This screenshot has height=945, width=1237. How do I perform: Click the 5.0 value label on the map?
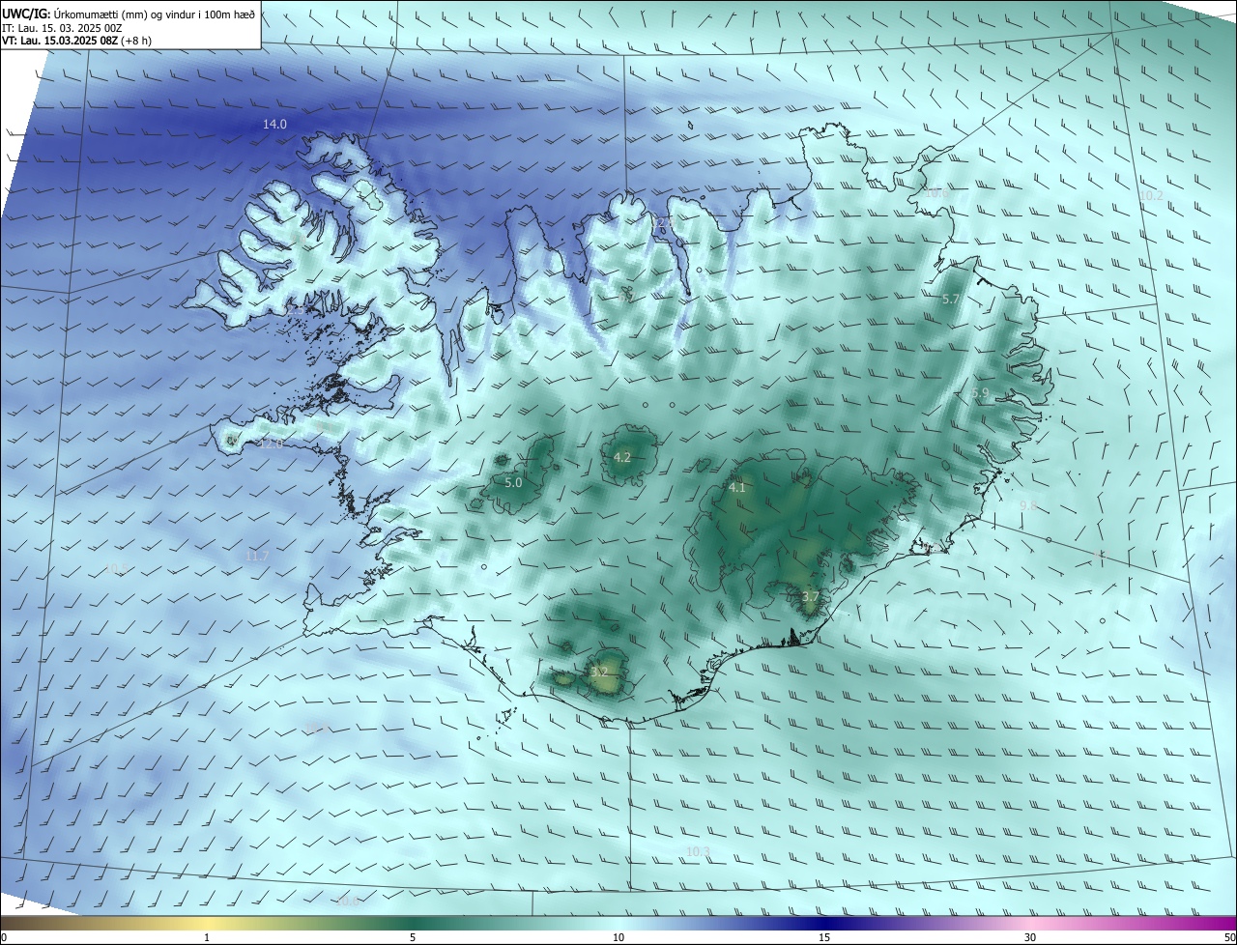click(513, 482)
